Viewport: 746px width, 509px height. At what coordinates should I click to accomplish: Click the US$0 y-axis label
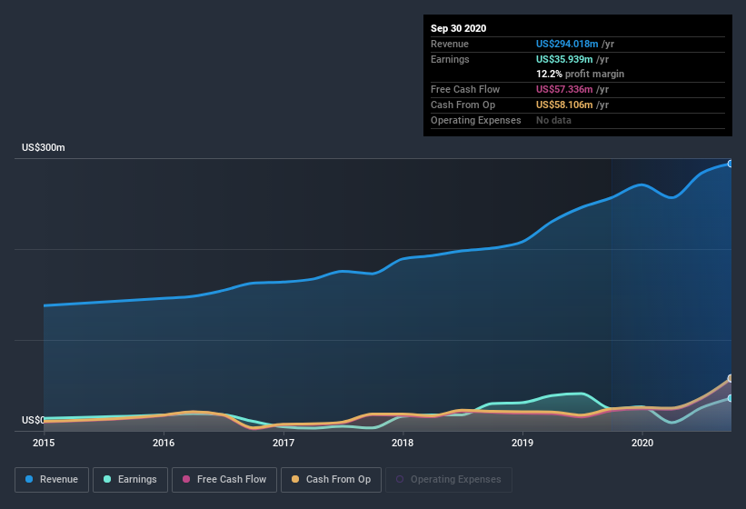(x=33, y=420)
